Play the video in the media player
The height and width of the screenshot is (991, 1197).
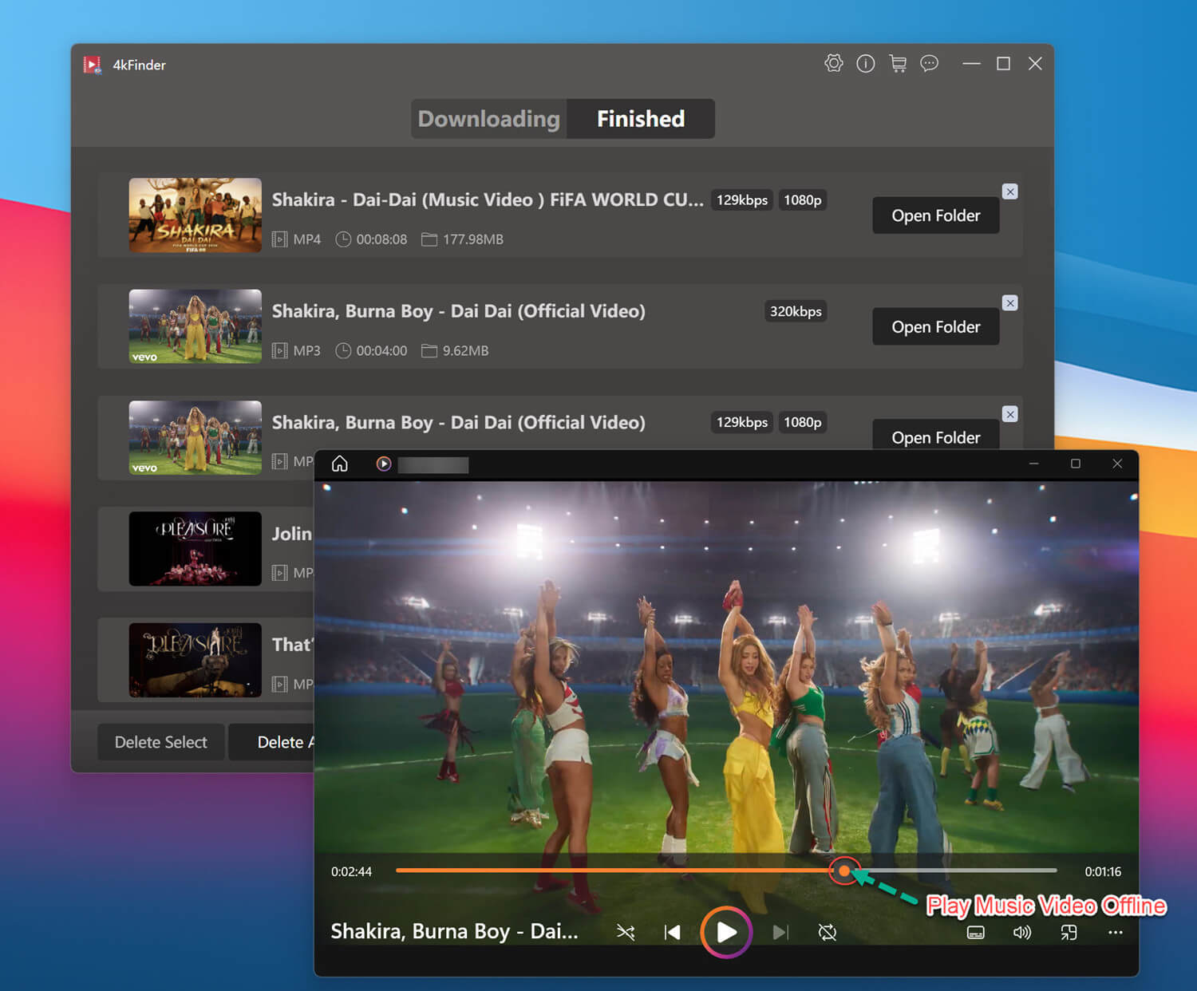(726, 932)
